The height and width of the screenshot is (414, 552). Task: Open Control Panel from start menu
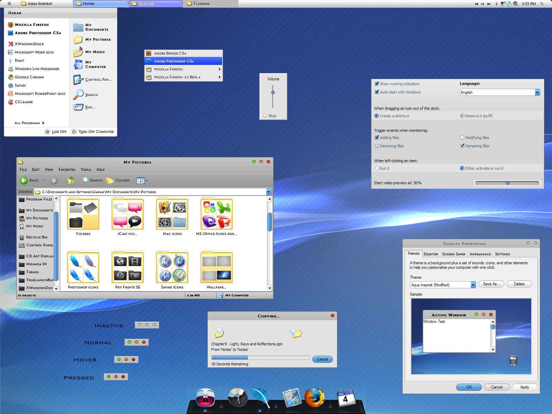point(92,79)
